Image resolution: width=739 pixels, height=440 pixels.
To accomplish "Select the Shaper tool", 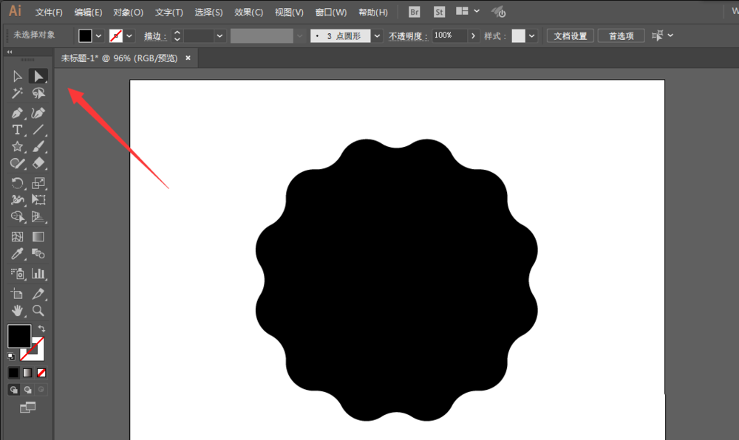I will click(x=17, y=163).
